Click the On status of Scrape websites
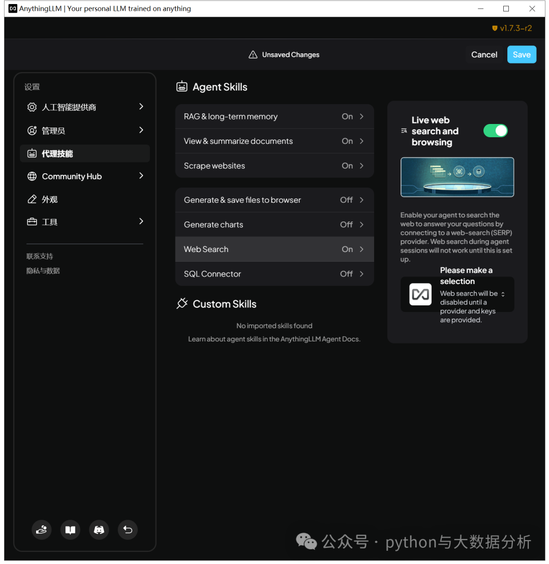This screenshot has width=549, height=564. click(347, 166)
